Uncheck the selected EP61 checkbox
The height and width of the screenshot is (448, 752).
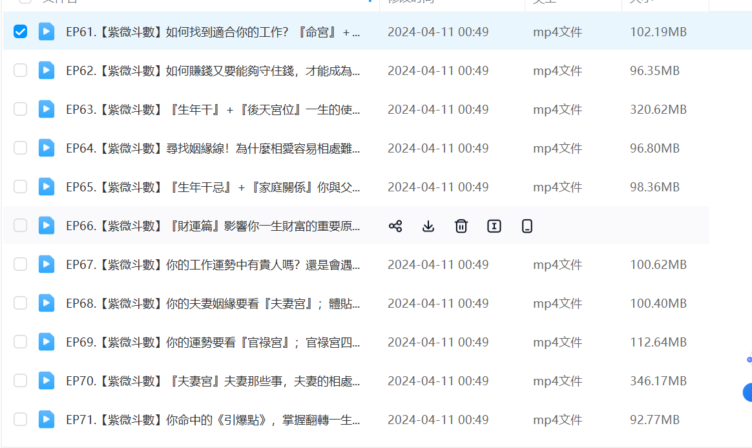pos(21,32)
